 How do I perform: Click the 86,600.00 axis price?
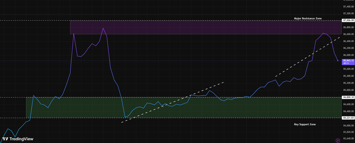pyautogui.click(x=348, y=34)
